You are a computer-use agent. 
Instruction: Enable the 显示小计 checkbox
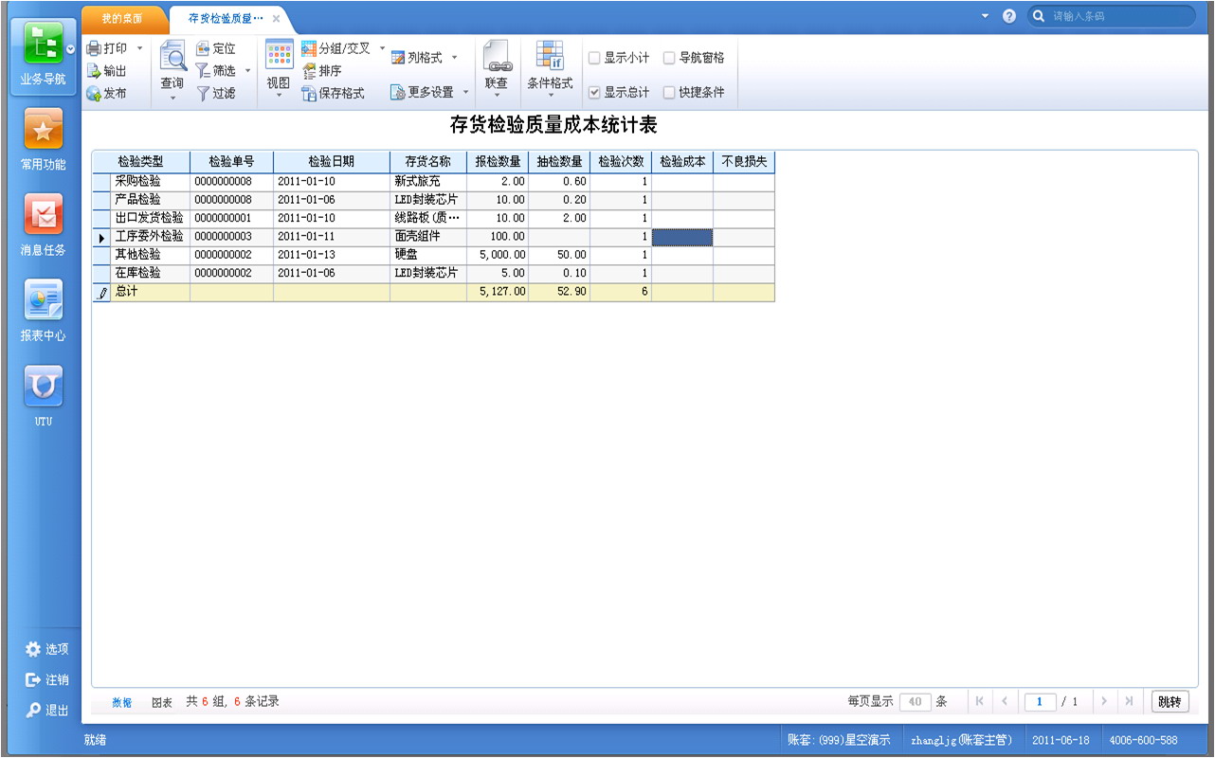point(594,58)
